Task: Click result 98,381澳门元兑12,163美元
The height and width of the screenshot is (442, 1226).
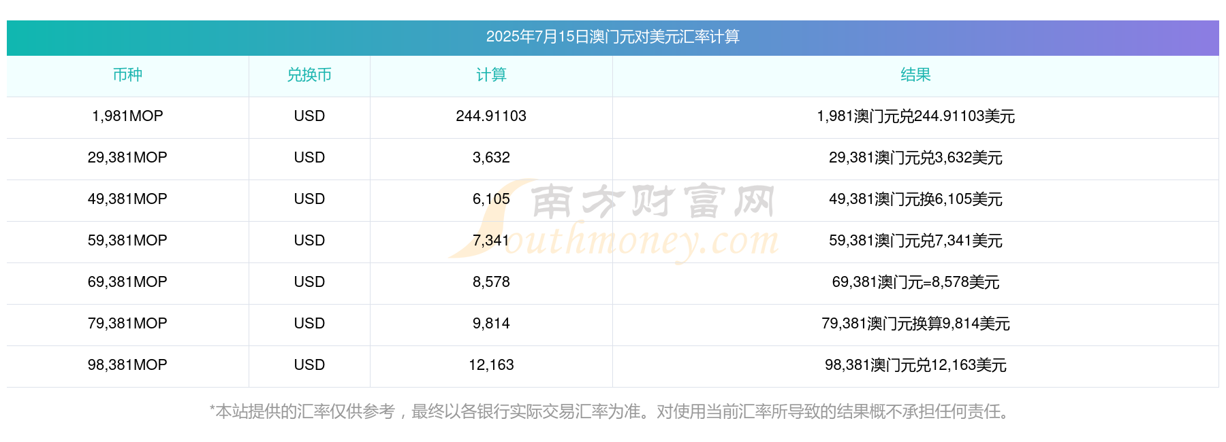Action: click(915, 365)
